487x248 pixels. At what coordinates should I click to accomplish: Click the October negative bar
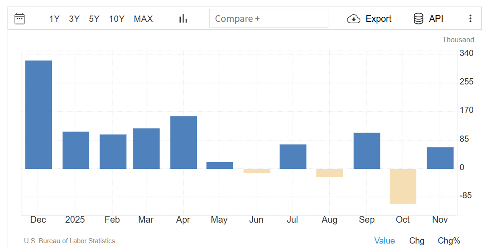coord(403,186)
